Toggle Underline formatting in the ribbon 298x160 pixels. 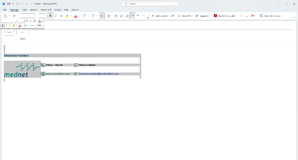point(61,16)
